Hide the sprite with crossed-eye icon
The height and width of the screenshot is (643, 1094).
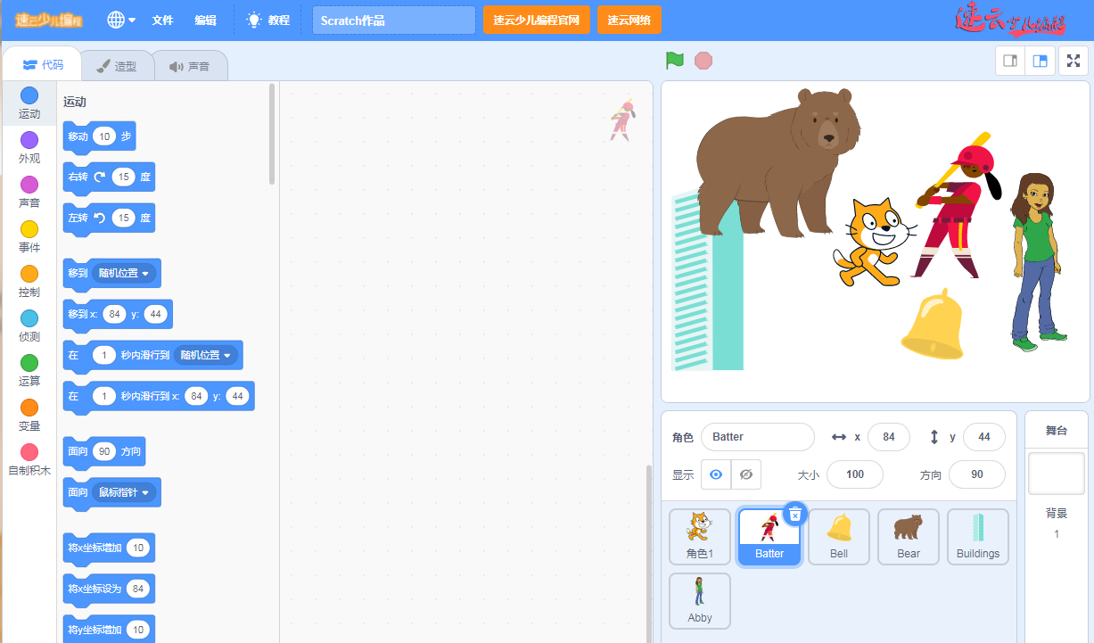click(x=746, y=474)
